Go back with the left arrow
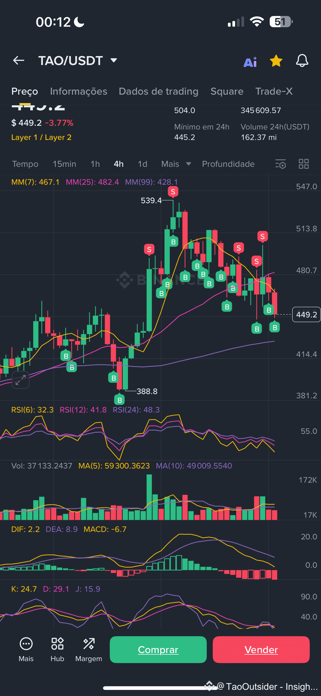 click(x=19, y=60)
